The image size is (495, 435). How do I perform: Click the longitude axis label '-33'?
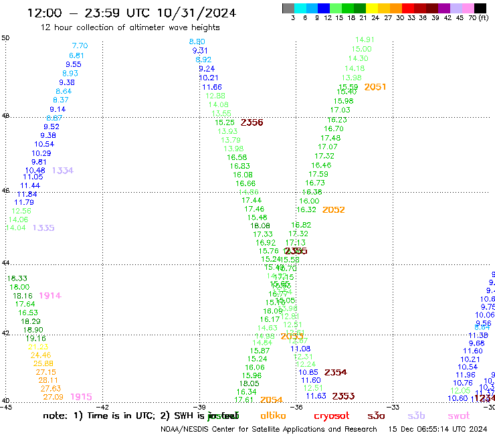(393, 408)
